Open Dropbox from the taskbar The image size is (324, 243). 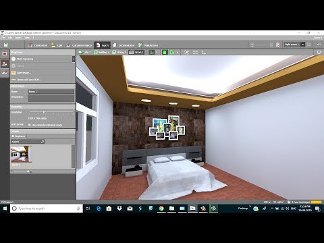[119, 209]
